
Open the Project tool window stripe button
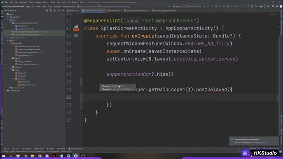(2, 14)
